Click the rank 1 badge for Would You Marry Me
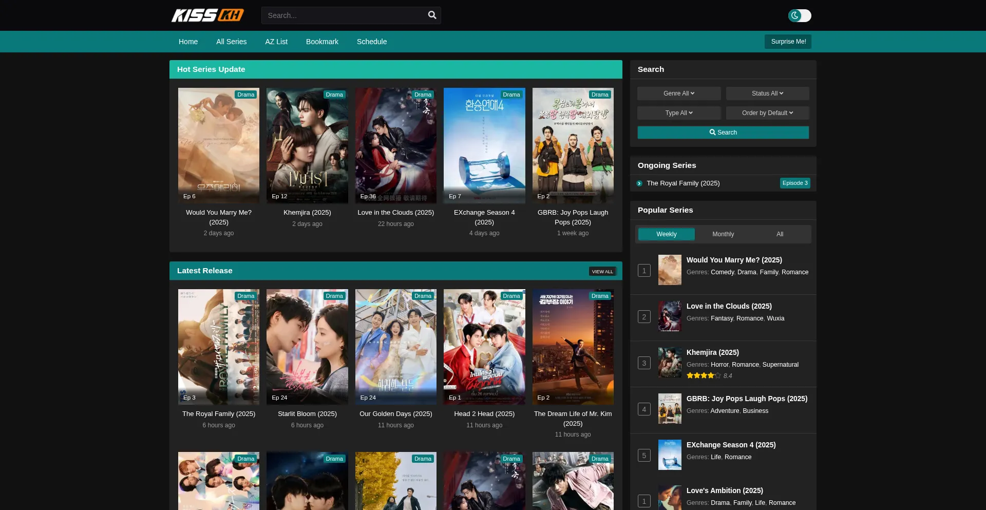The width and height of the screenshot is (986, 510). [644, 271]
